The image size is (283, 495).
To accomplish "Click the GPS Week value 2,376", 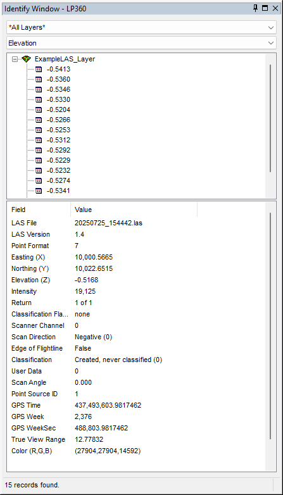I will pos(84,417).
